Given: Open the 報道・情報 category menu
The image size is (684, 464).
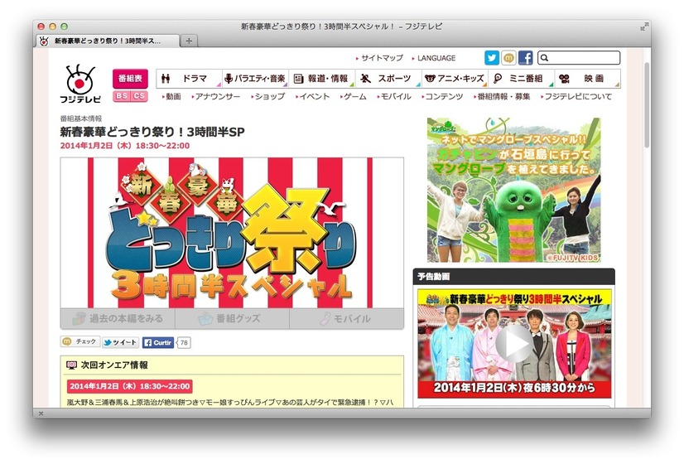Looking at the screenshot, I should click(322, 79).
